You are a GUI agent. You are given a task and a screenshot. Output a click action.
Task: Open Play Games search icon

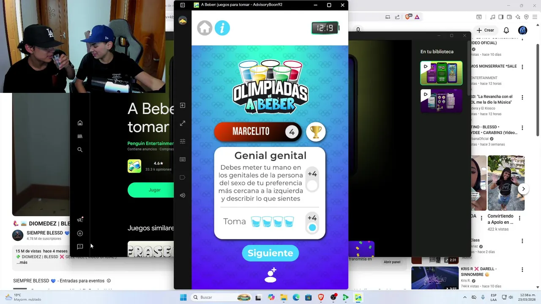[x=80, y=149]
